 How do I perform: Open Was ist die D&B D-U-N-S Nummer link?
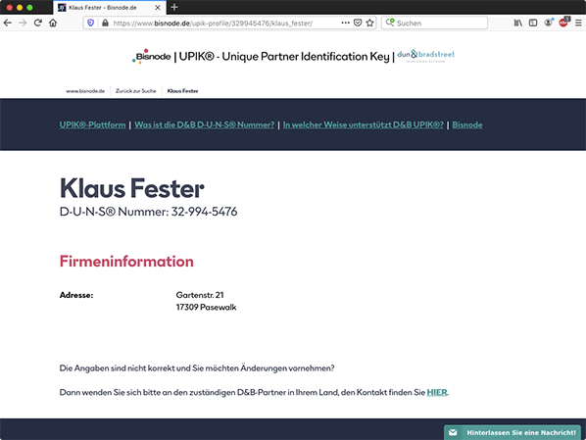[x=205, y=124]
